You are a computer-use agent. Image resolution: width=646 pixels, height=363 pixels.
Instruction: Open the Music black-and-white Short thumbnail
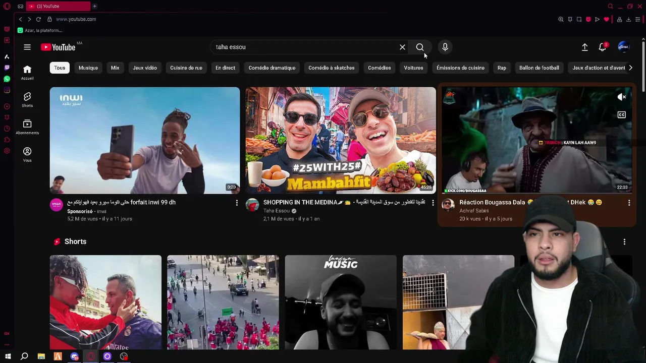pos(341,302)
